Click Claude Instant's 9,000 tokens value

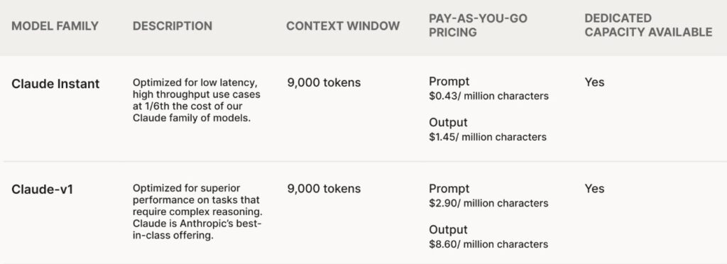(323, 83)
